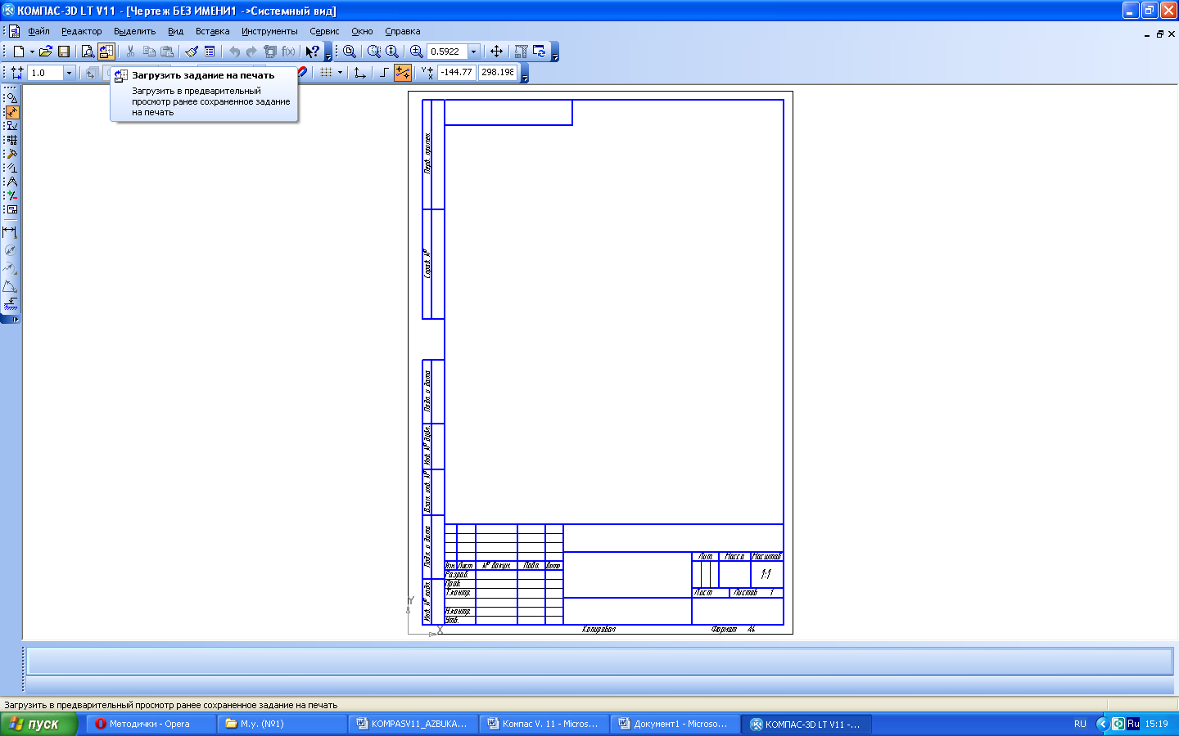Viewport: 1179px width, 736px height.
Task: Save the document with the floppy icon
Action: [64, 52]
